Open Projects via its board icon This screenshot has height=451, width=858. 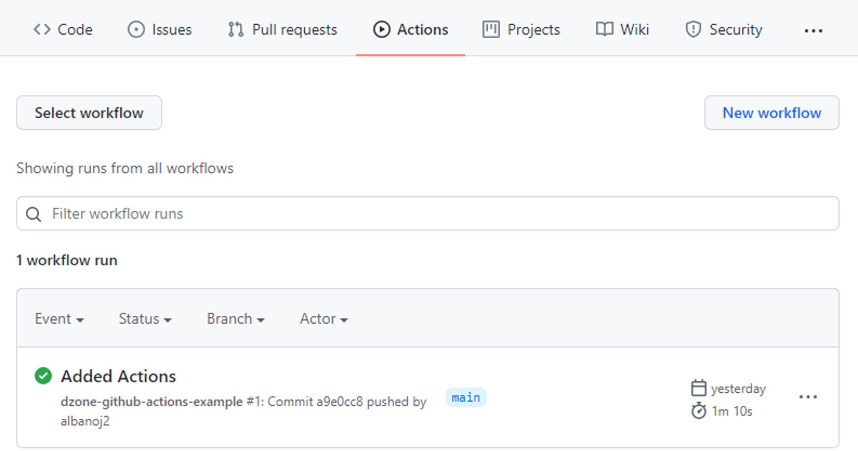click(491, 29)
